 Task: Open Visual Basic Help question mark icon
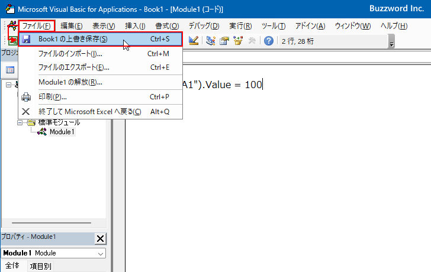269,41
